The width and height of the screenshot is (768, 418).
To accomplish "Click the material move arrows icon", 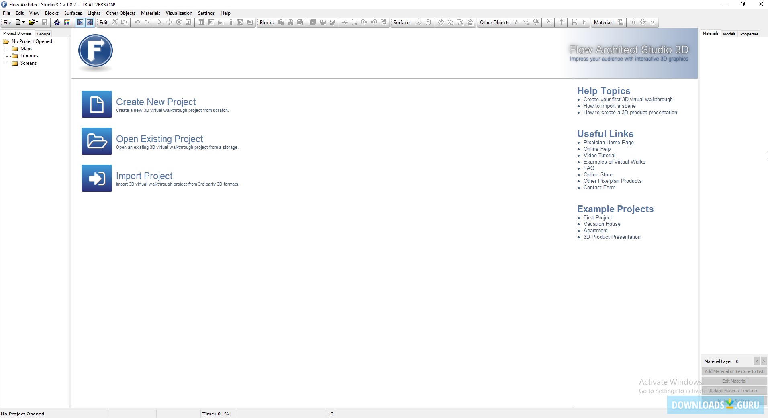I will pyautogui.click(x=633, y=22).
